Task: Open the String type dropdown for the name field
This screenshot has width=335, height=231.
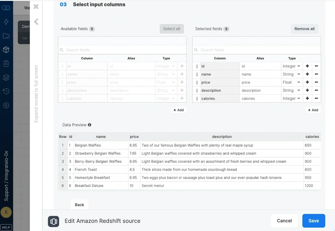Action: click(291, 74)
